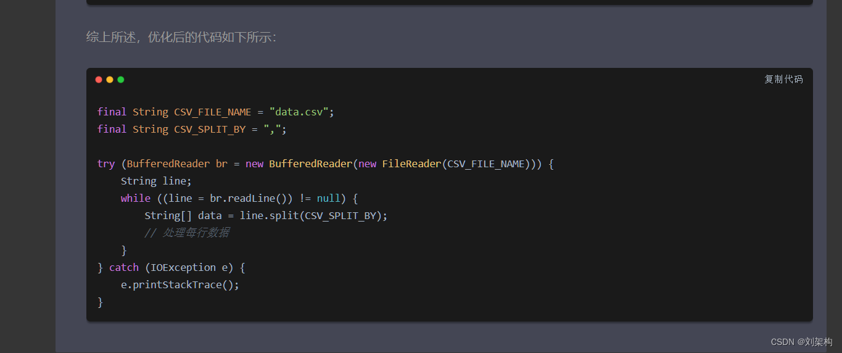
Task: Click the green dot in code block header
Action: point(121,80)
